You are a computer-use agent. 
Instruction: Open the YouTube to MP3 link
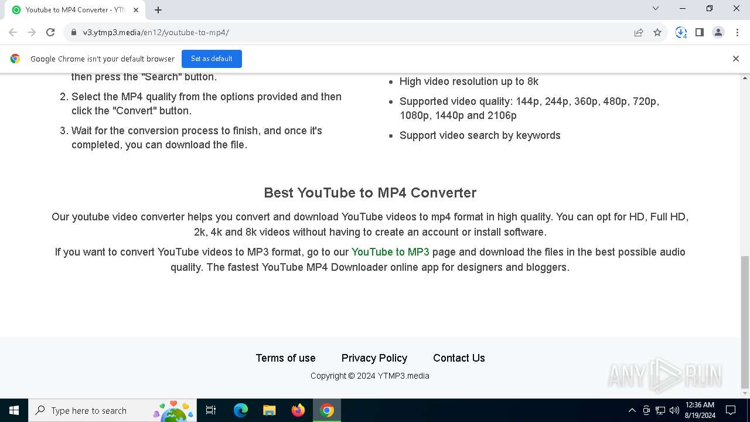390,252
